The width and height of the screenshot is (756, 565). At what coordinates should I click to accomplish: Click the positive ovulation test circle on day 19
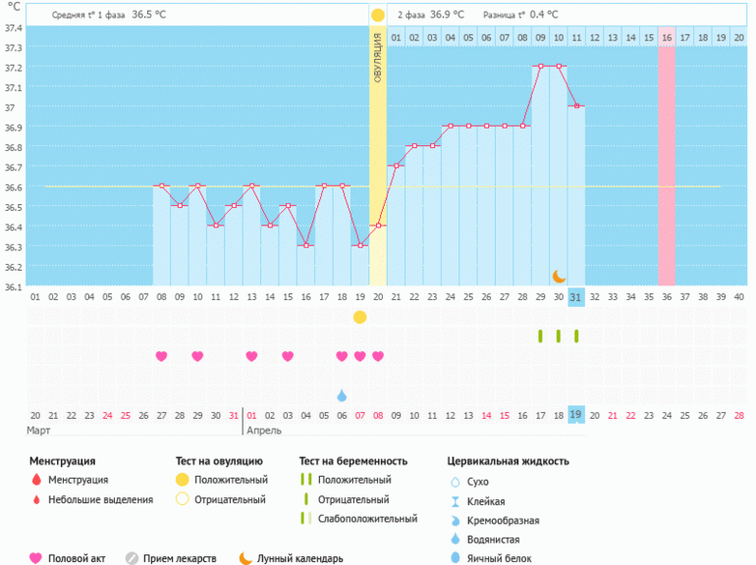pyautogui.click(x=360, y=317)
